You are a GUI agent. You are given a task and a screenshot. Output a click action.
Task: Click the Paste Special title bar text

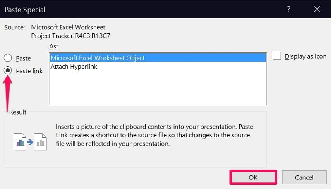pos(25,9)
